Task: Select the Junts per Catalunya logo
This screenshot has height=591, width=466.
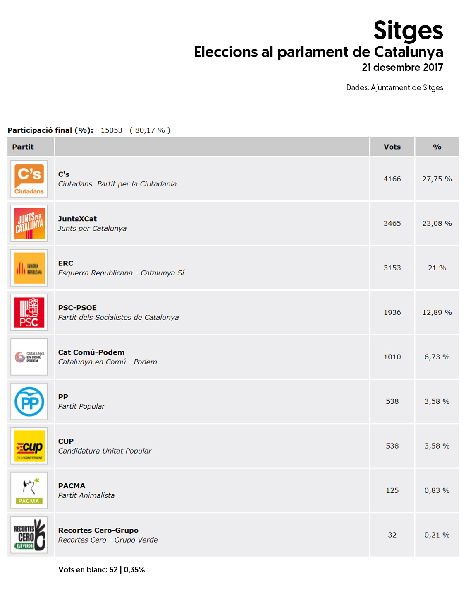Action: point(29,223)
